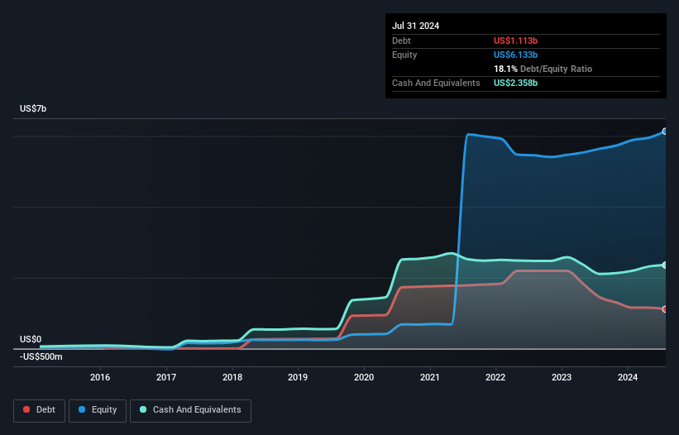The height and width of the screenshot is (435, 679).
Task: Click the Jul 31 2024 tooltip date
Action: [x=416, y=26]
